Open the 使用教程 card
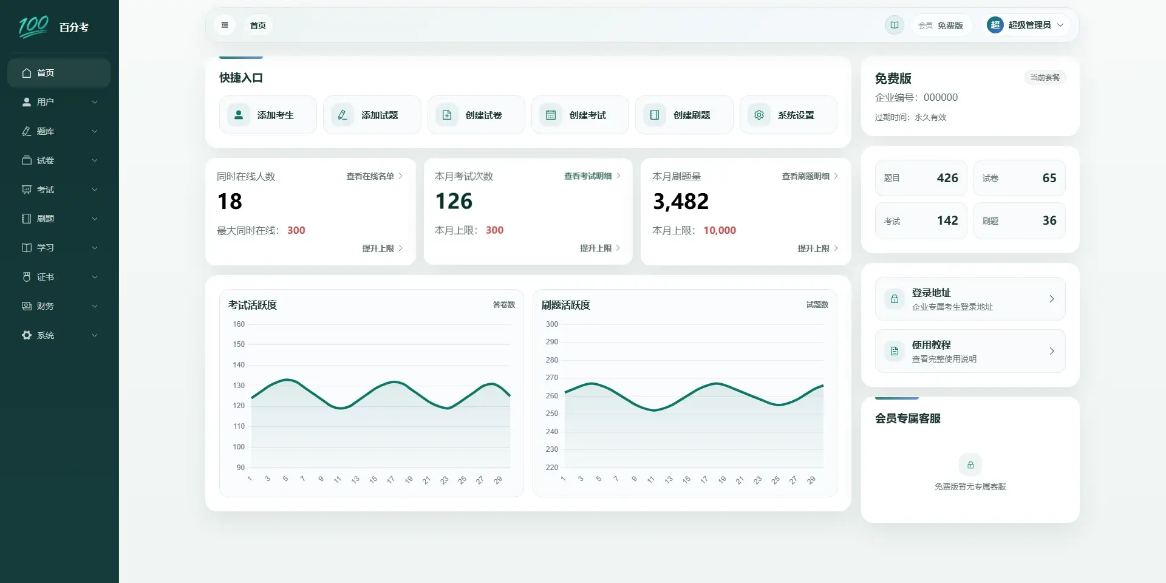Screen dimensions: 1166x583 (x=970, y=351)
